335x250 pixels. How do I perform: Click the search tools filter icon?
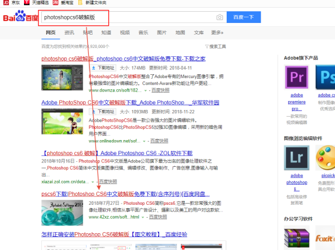(x=207, y=46)
